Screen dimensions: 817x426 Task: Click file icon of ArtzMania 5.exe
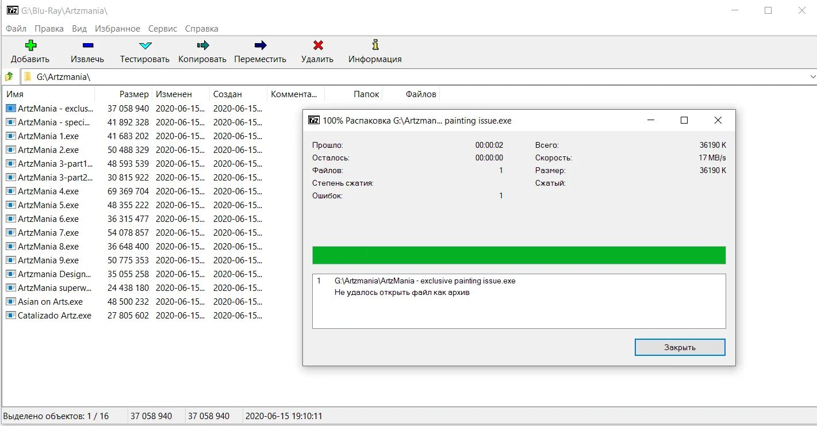pos(11,205)
